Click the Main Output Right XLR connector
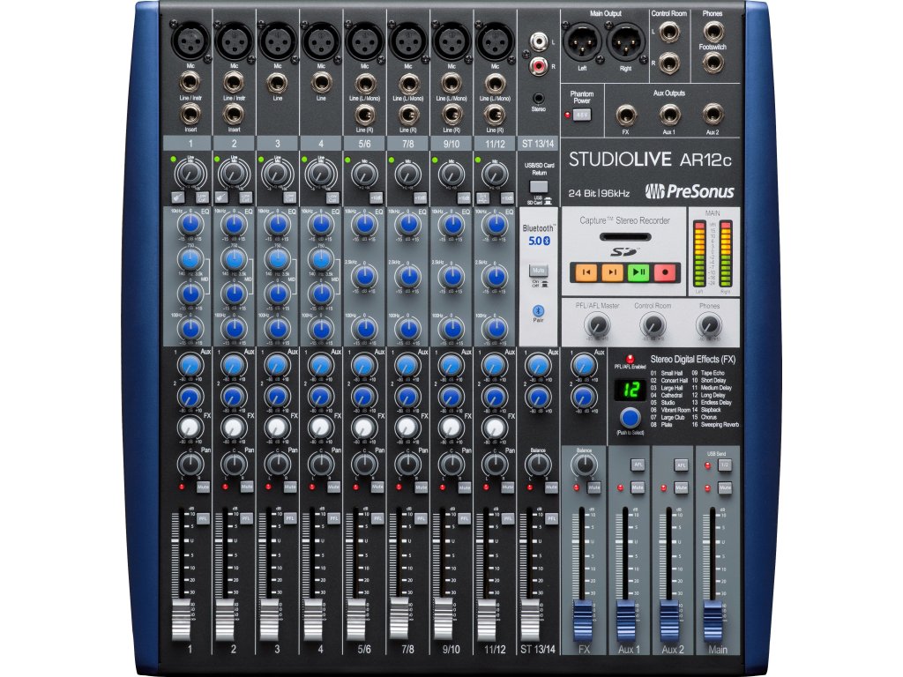The height and width of the screenshot is (677, 903). 626,41
